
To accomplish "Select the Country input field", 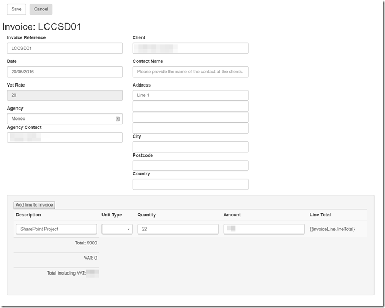I will 190,184.
